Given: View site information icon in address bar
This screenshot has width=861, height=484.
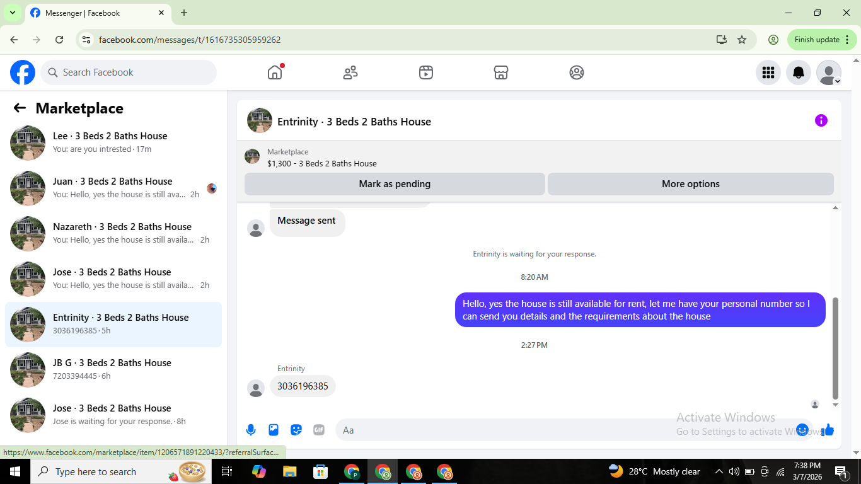Looking at the screenshot, I should (87, 40).
